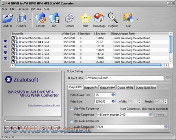The image size is (176, 140).
Task: Open the Options menu
Action: 36,9
